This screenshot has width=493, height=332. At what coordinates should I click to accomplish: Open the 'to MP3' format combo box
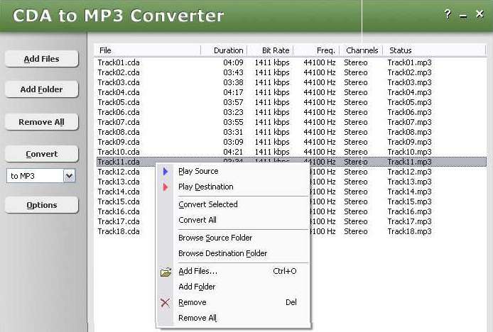tap(34, 176)
